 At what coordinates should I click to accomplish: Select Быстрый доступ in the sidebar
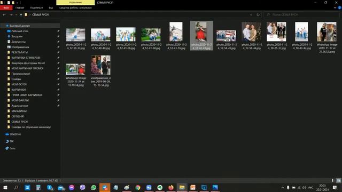pyautogui.click(x=20, y=26)
